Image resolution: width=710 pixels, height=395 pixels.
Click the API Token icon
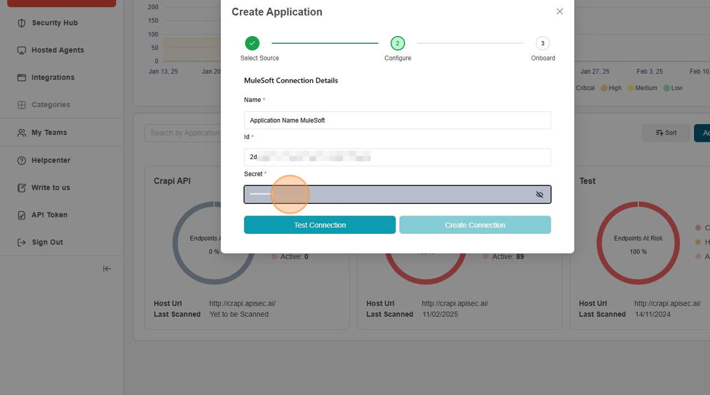pyautogui.click(x=22, y=215)
